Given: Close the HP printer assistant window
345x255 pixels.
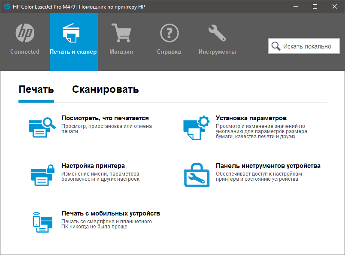Looking at the screenshot, I should click(334, 6).
